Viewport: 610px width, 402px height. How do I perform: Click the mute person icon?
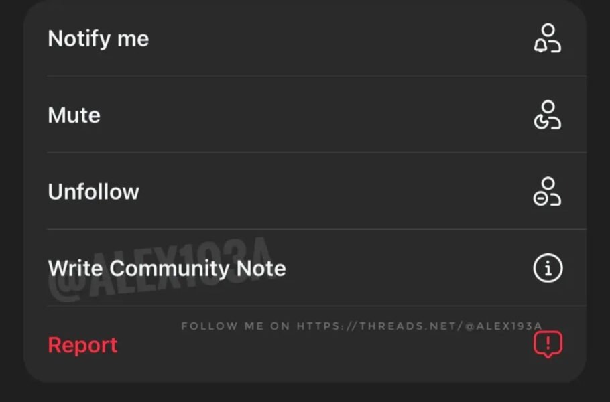coord(547,115)
